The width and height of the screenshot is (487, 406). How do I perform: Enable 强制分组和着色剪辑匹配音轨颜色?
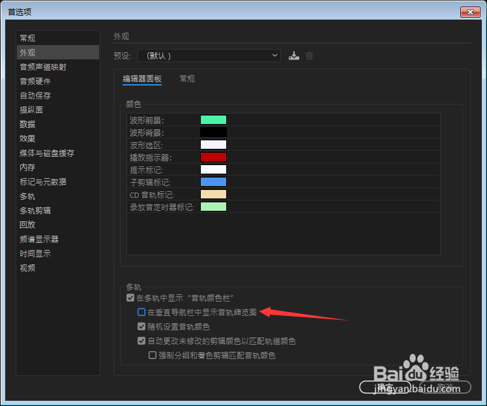click(x=153, y=355)
